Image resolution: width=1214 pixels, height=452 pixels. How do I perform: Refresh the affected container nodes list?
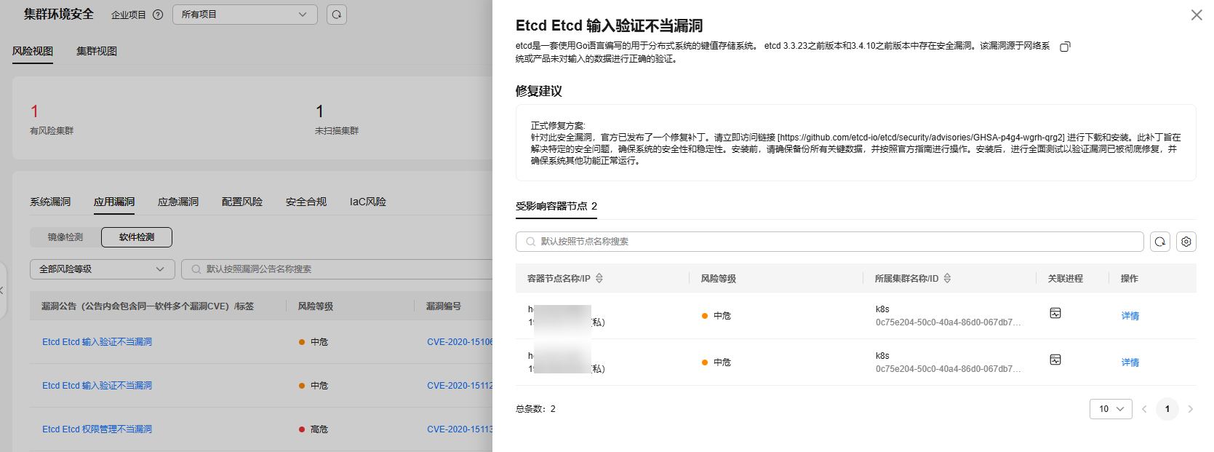click(1160, 242)
